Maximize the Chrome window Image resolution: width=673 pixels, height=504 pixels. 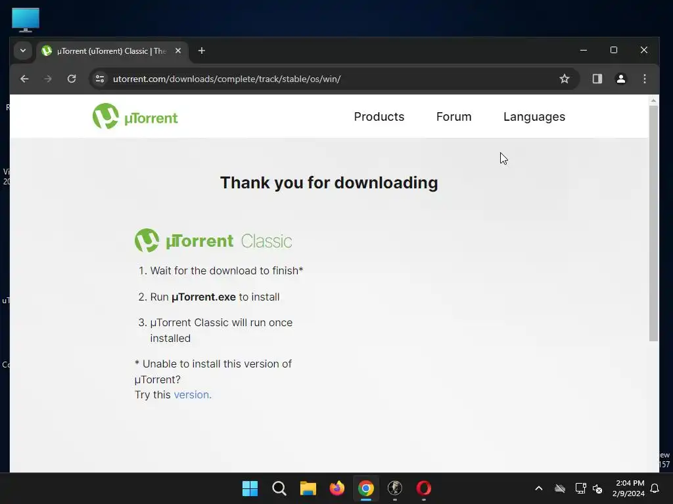click(614, 50)
